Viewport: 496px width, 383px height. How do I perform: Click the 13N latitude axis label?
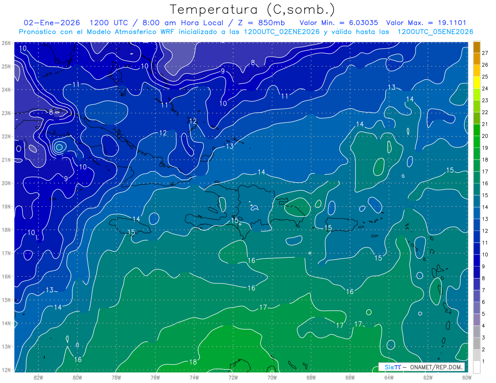6,347
